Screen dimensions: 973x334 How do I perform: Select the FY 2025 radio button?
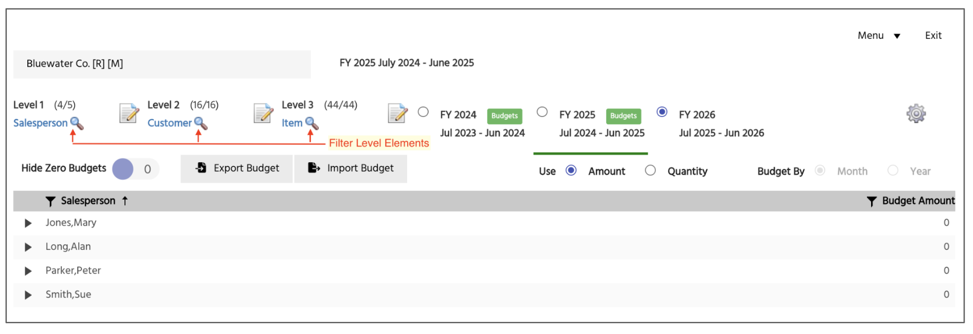coord(542,112)
